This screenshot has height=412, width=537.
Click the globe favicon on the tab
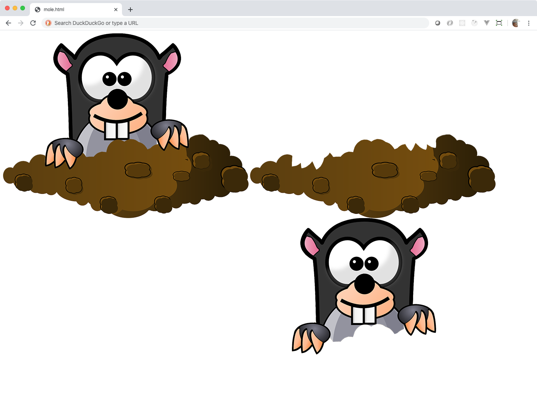pyautogui.click(x=38, y=10)
